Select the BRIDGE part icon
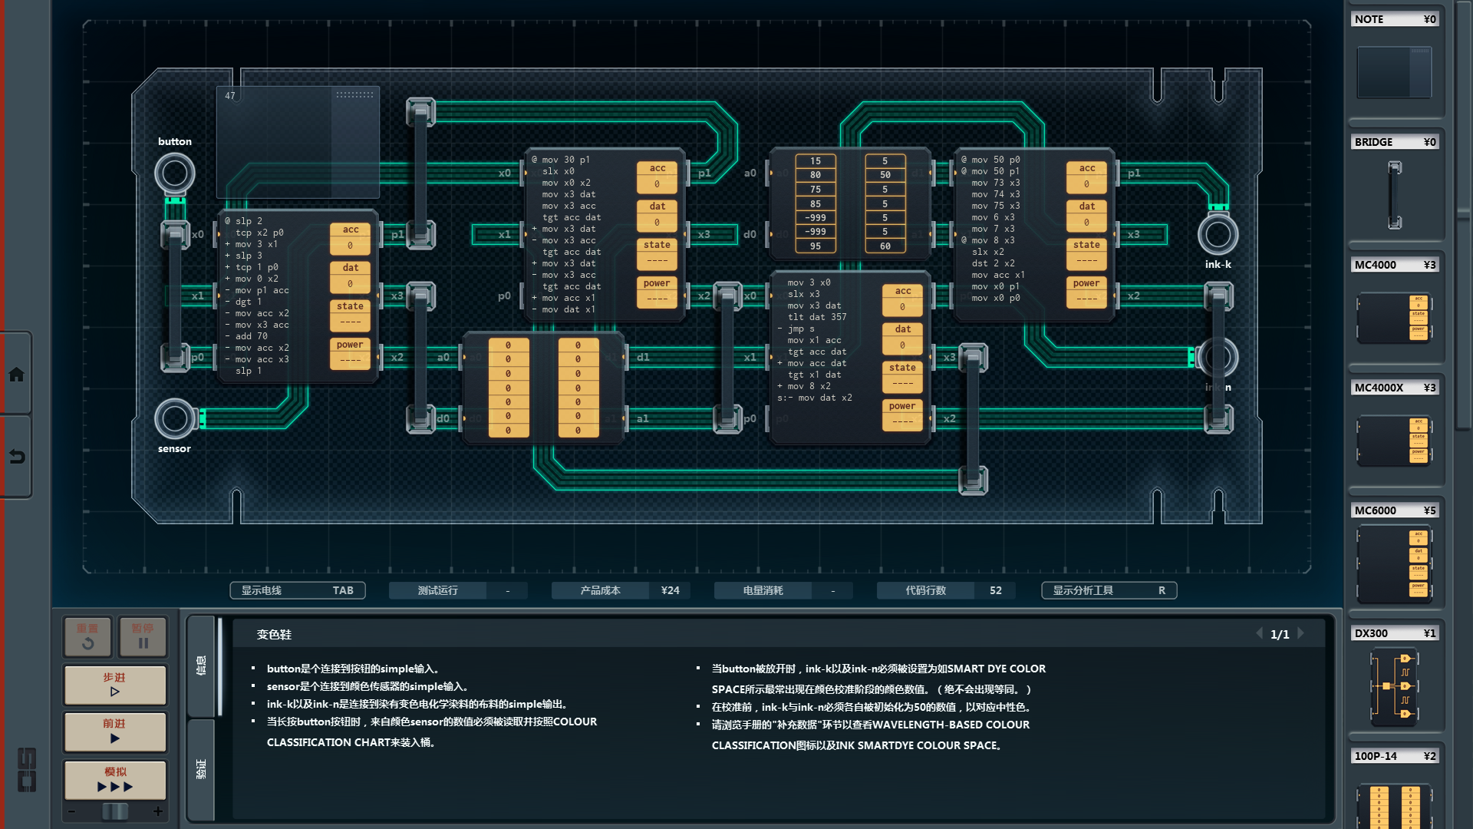This screenshot has width=1473, height=829. pyautogui.click(x=1394, y=195)
